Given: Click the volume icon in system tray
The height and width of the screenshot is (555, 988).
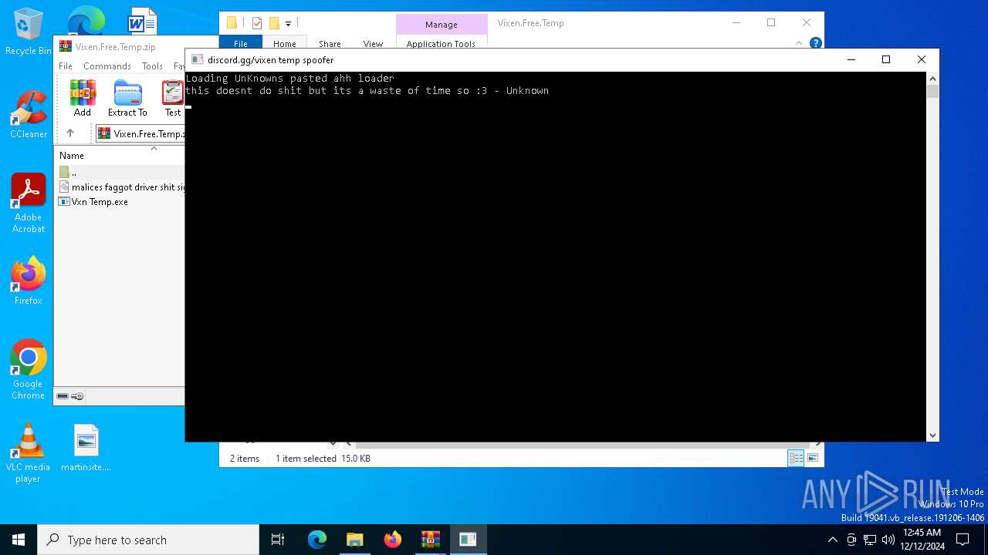Looking at the screenshot, I should pos(888,540).
